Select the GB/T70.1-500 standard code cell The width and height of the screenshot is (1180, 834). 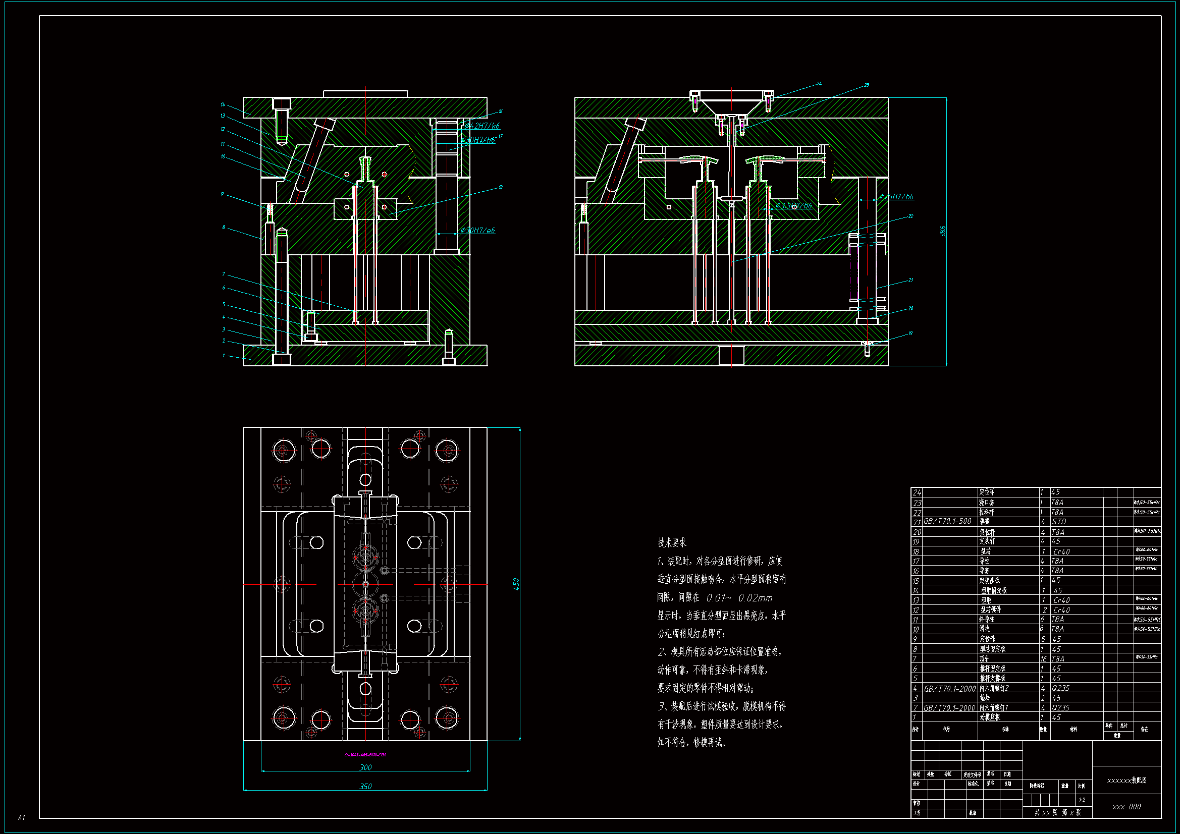(x=947, y=521)
